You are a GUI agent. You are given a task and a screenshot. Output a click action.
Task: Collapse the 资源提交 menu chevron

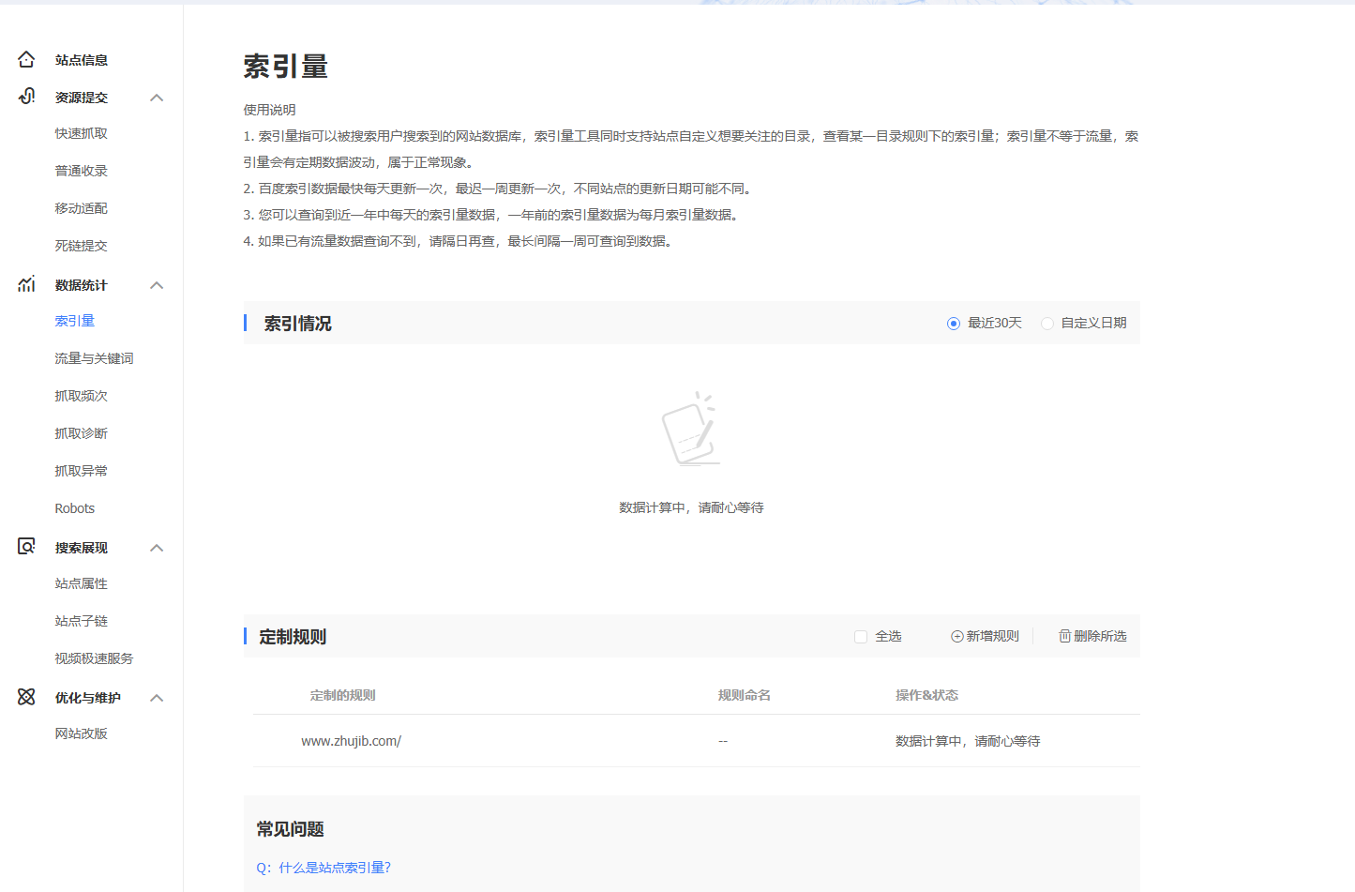click(x=157, y=98)
